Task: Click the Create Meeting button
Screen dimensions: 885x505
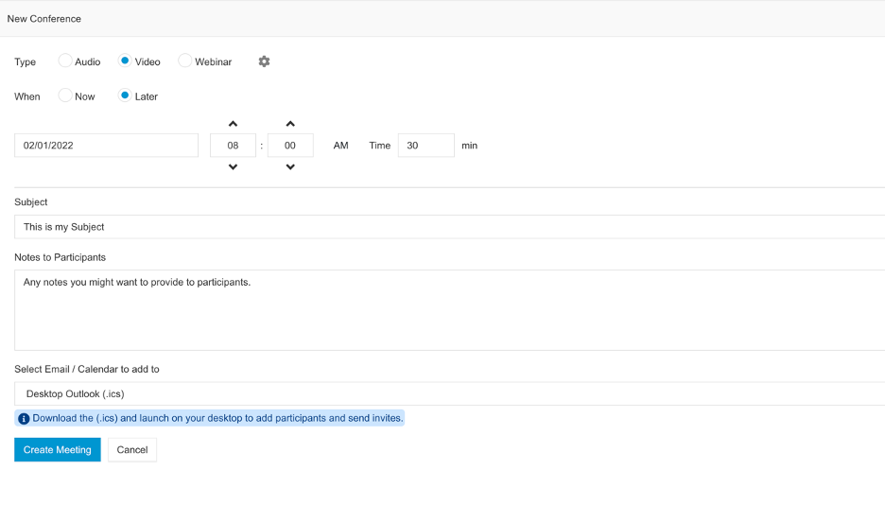Action: pos(58,450)
